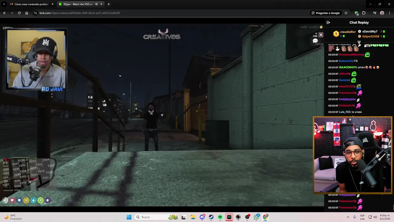Open Task View from the taskbar
394x222 pixels.
click(184, 217)
